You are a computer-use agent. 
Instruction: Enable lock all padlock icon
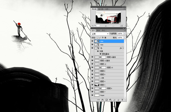click(x=105, y=37)
